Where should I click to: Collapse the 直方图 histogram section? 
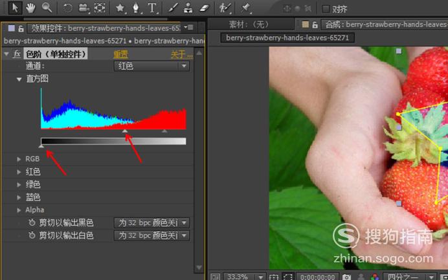click(19, 79)
